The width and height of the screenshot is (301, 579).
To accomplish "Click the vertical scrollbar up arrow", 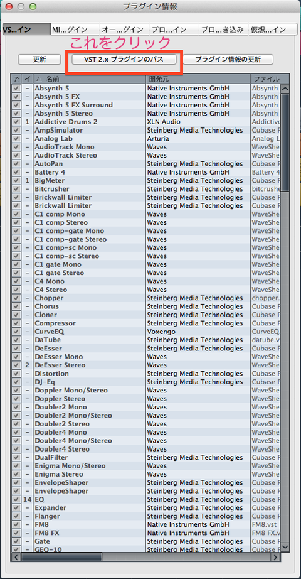I will [285, 89].
